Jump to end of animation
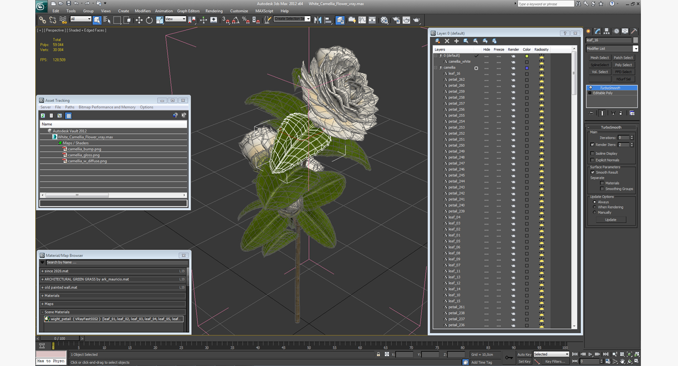The height and width of the screenshot is (366, 678). click(605, 354)
